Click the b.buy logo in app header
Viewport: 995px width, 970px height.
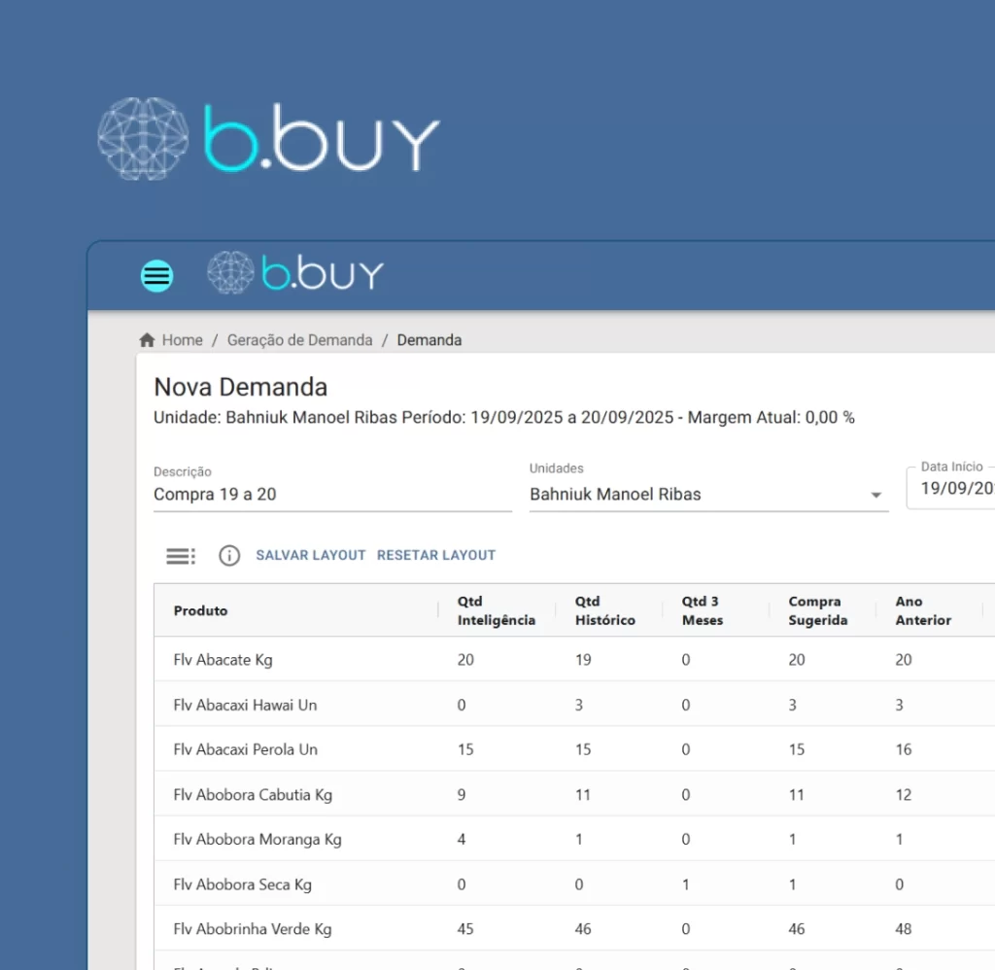point(296,274)
